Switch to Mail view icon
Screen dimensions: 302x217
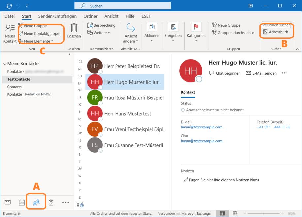[8, 202]
